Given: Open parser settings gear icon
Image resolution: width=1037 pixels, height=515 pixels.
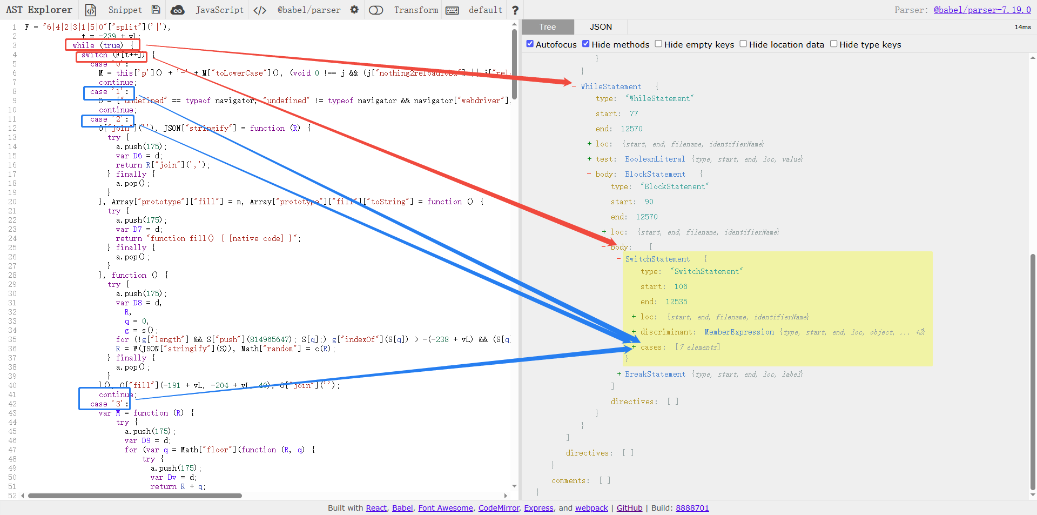Looking at the screenshot, I should tap(354, 10).
